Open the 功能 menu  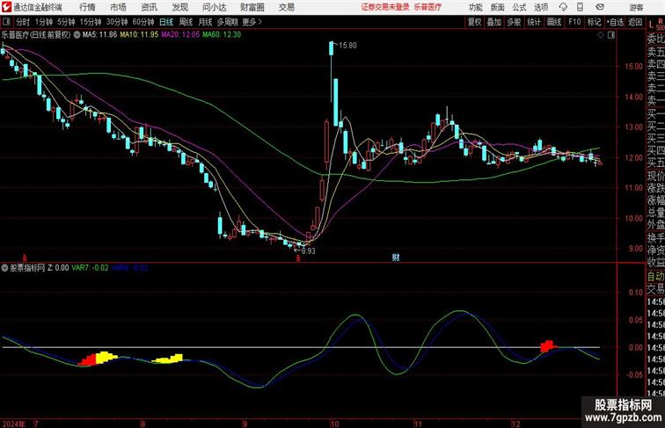[x=475, y=7]
